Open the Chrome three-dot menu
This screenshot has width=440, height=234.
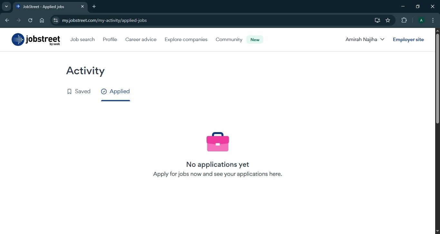coord(433,20)
